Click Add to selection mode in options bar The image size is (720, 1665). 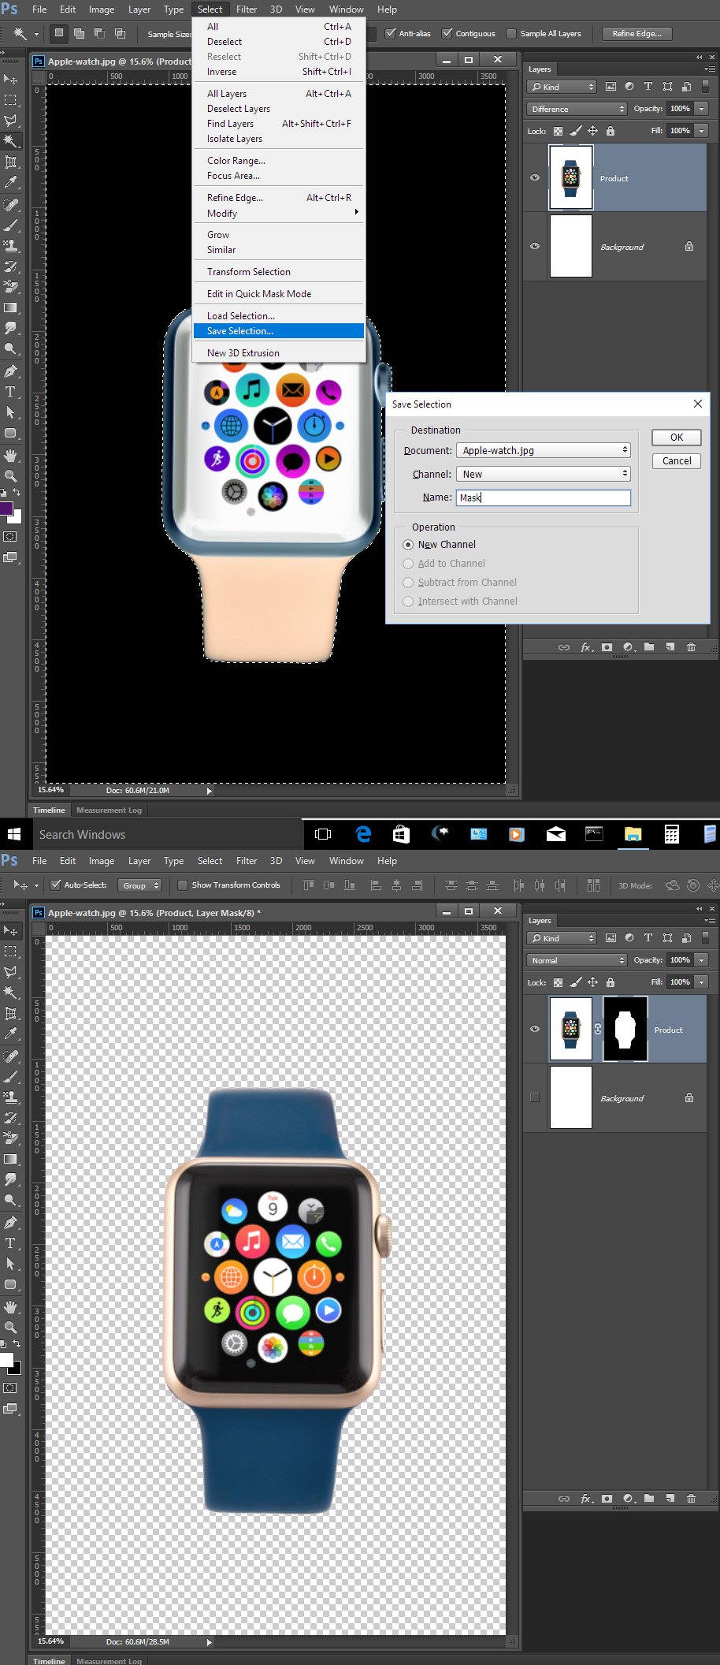[79, 33]
